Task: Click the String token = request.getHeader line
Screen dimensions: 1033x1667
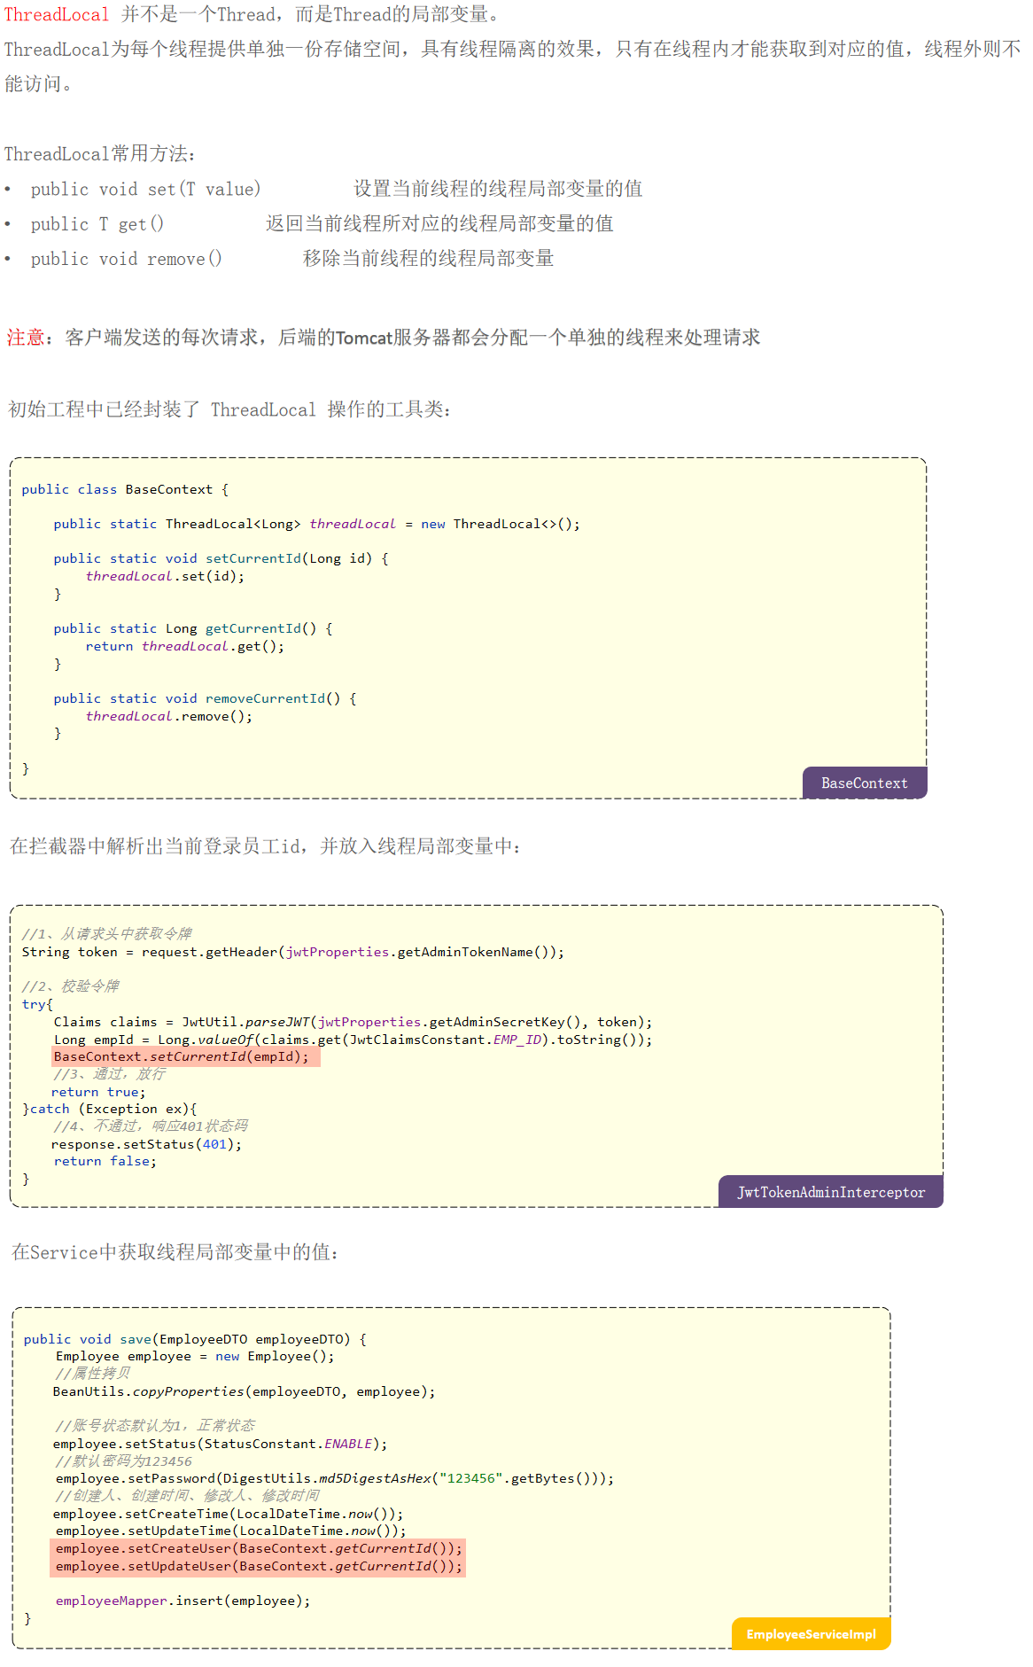Action: [x=292, y=952]
